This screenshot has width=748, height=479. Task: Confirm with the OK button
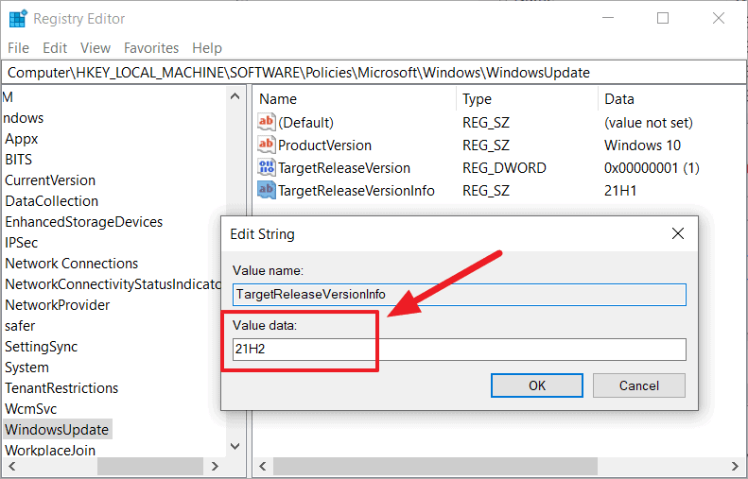537,385
